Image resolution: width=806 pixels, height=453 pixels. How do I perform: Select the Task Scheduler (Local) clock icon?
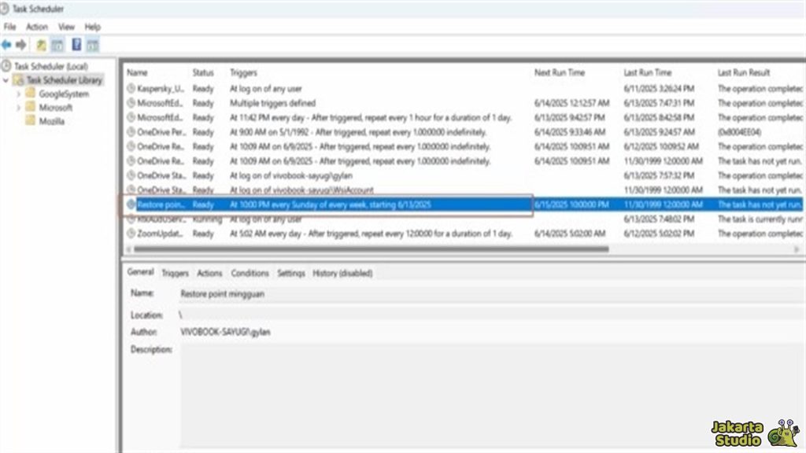pyautogui.click(x=7, y=66)
